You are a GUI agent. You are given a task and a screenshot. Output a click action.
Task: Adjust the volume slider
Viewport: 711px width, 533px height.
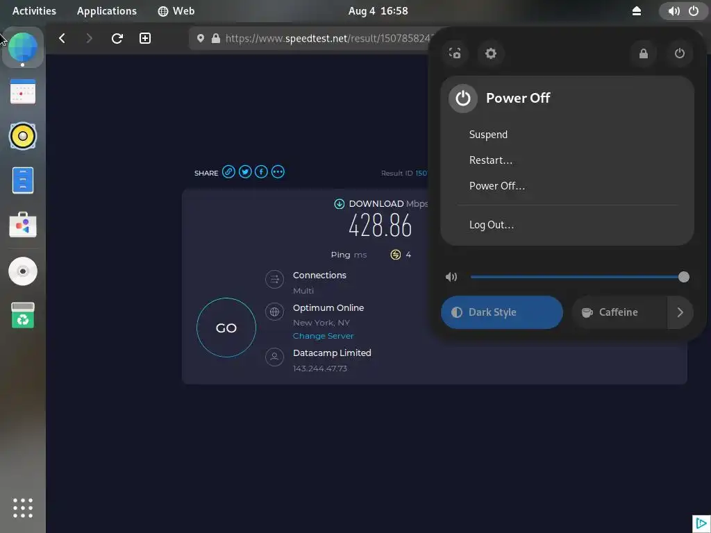coord(580,277)
